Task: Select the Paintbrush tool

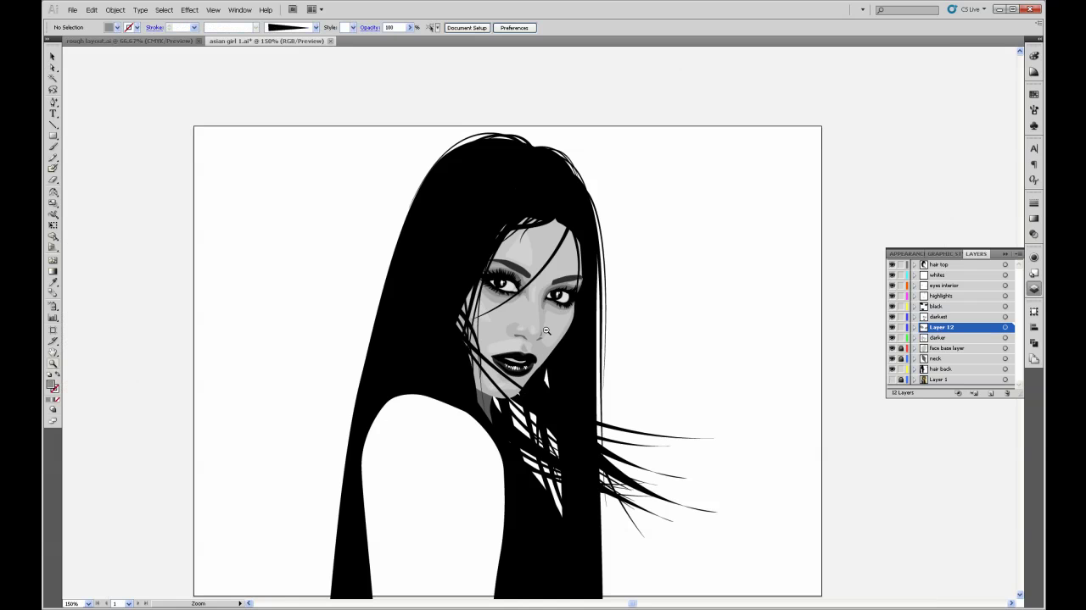Action: pyautogui.click(x=53, y=147)
